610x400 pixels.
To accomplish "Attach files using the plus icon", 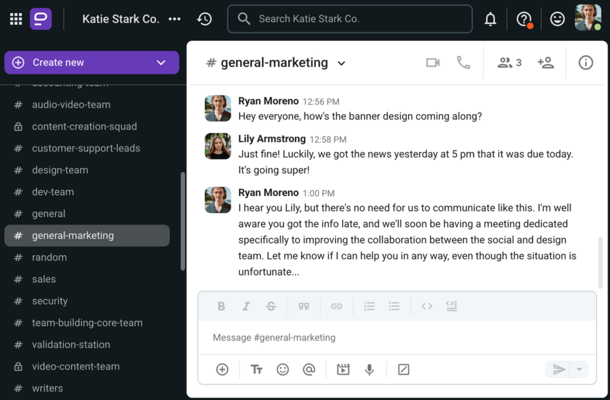I will click(x=221, y=369).
